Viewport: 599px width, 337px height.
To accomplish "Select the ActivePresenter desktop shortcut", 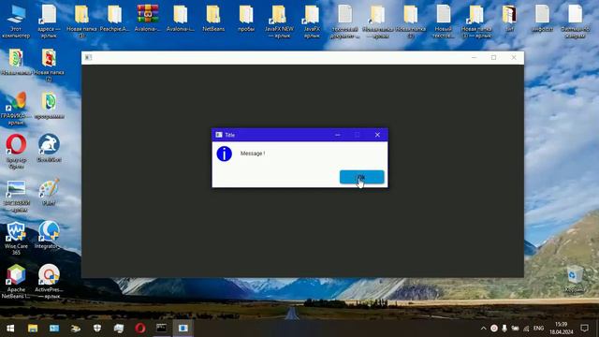I will [x=49, y=281].
